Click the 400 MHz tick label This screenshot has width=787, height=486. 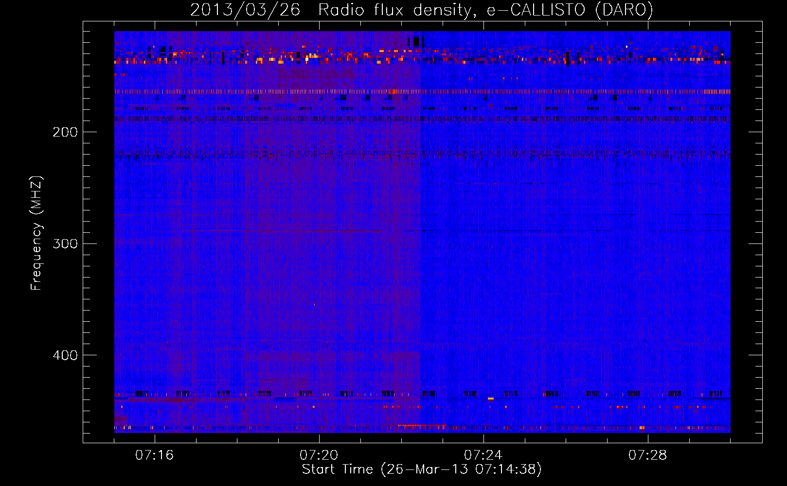tap(65, 355)
